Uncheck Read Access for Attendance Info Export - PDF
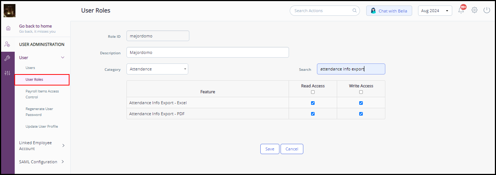 (313, 114)
